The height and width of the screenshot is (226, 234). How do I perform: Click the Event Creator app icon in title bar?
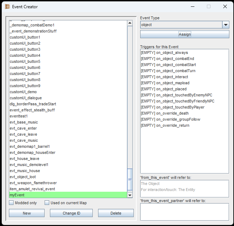click(x=7, y=6)
